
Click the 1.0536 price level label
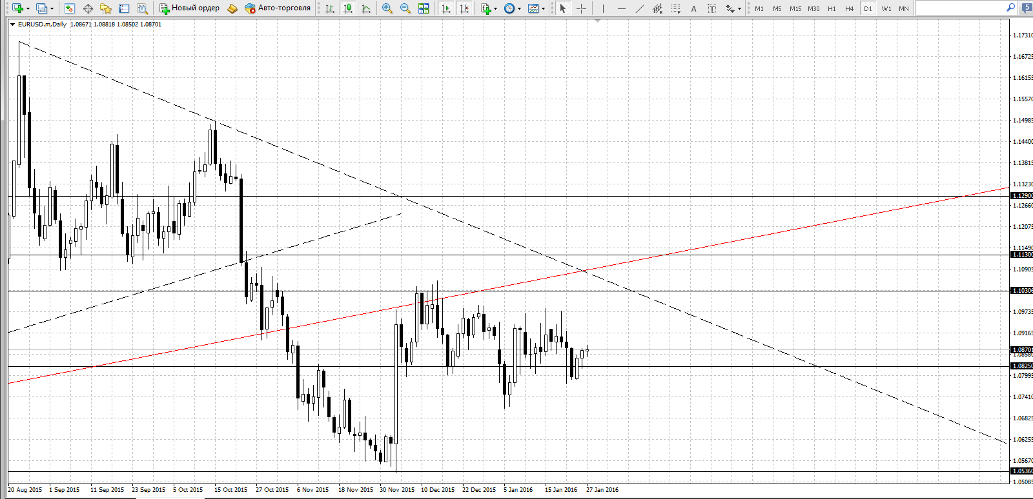(x=1022, y=471)
